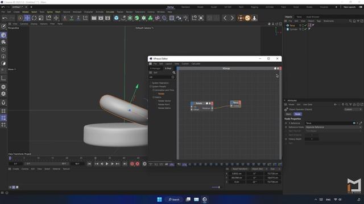Screen dimensions: 364x204
Task: Toggle Y axis lock
Action: tap(72, 18)
